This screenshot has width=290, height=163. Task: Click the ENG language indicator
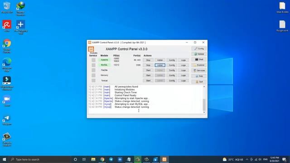pos(265,159)
